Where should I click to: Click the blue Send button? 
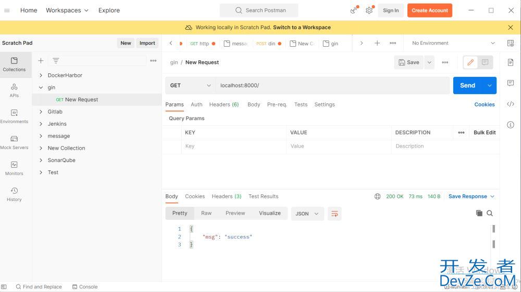tap(468, 86)
